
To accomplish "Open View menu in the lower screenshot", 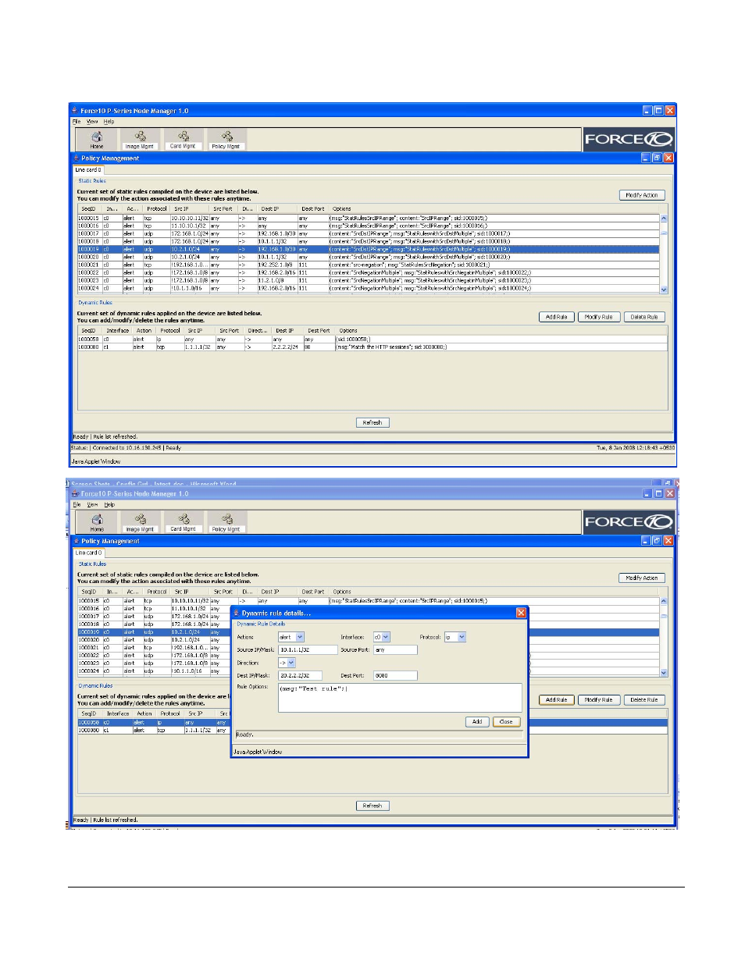I will pyautogui.click(x=92, y=505).
